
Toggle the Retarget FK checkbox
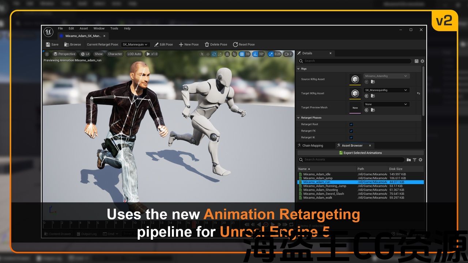click(x=351, y=131)
